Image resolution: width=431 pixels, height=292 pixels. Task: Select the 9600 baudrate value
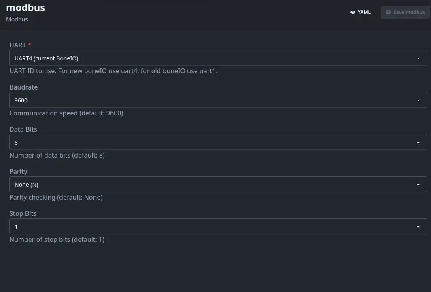(21, 100)
